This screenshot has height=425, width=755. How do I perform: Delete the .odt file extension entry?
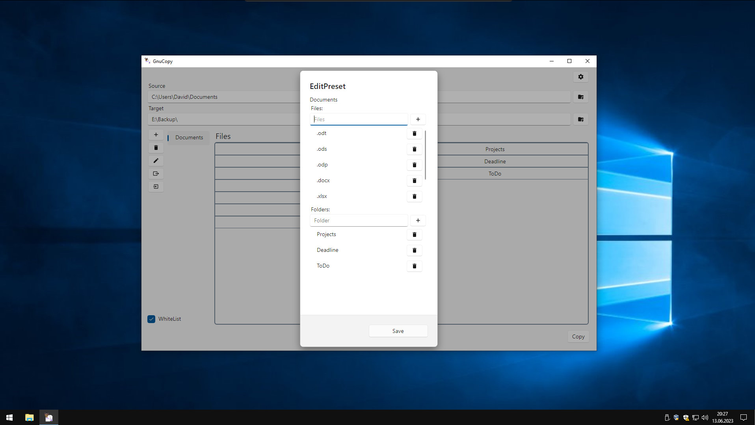coord(414,133)
